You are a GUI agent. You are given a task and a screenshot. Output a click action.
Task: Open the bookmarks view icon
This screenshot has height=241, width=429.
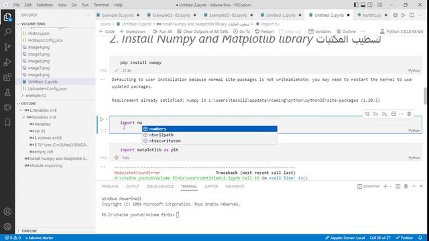coord(7,122)
